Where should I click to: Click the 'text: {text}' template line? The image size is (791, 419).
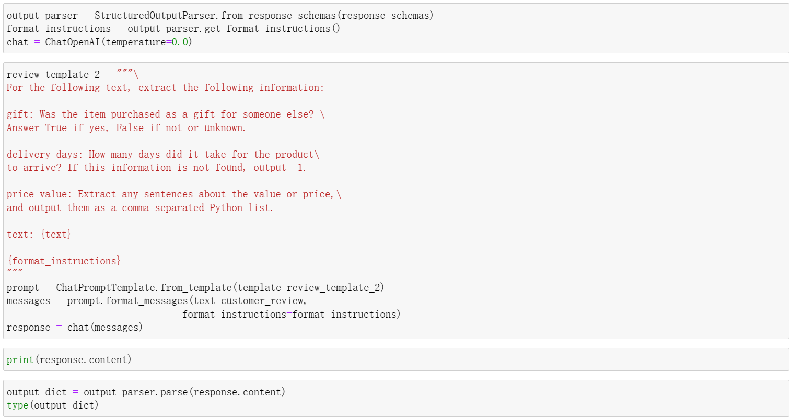39,235
